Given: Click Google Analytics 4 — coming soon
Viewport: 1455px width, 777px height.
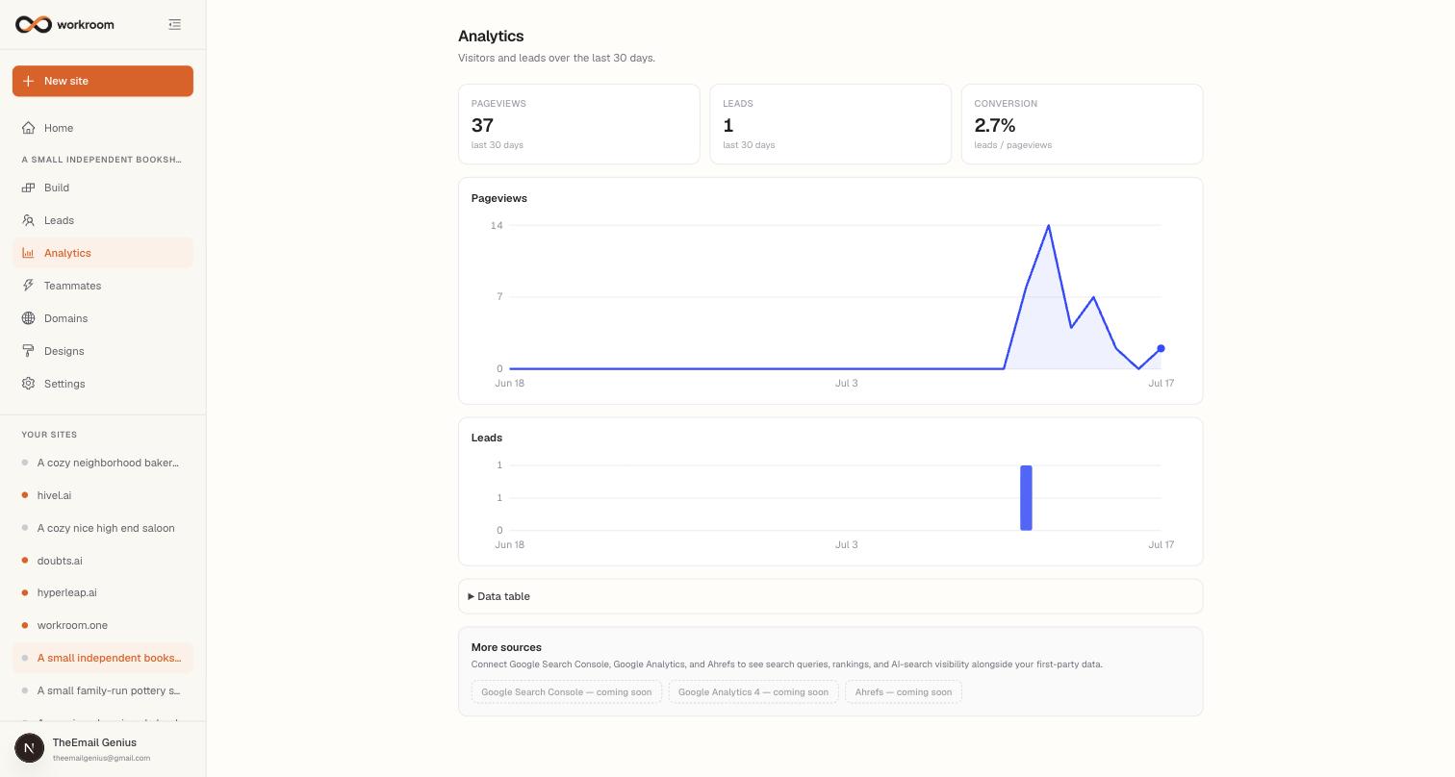Looking at the screenshot, I should coord(753,692).
